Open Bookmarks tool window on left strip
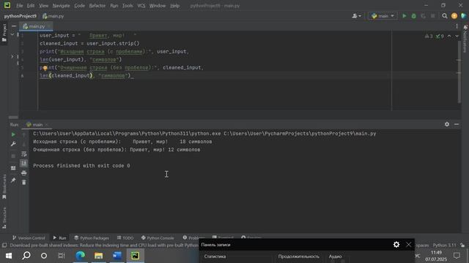 point(4,187)
